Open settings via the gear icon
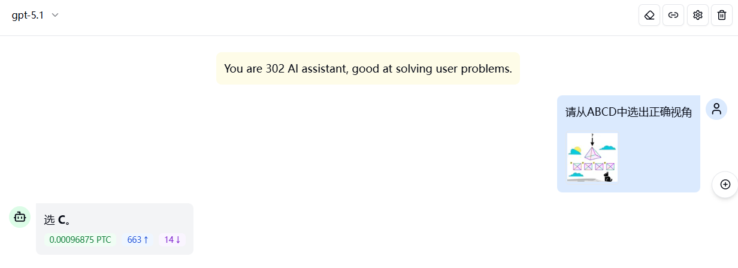Screen dimensions: 738x268 697,16
